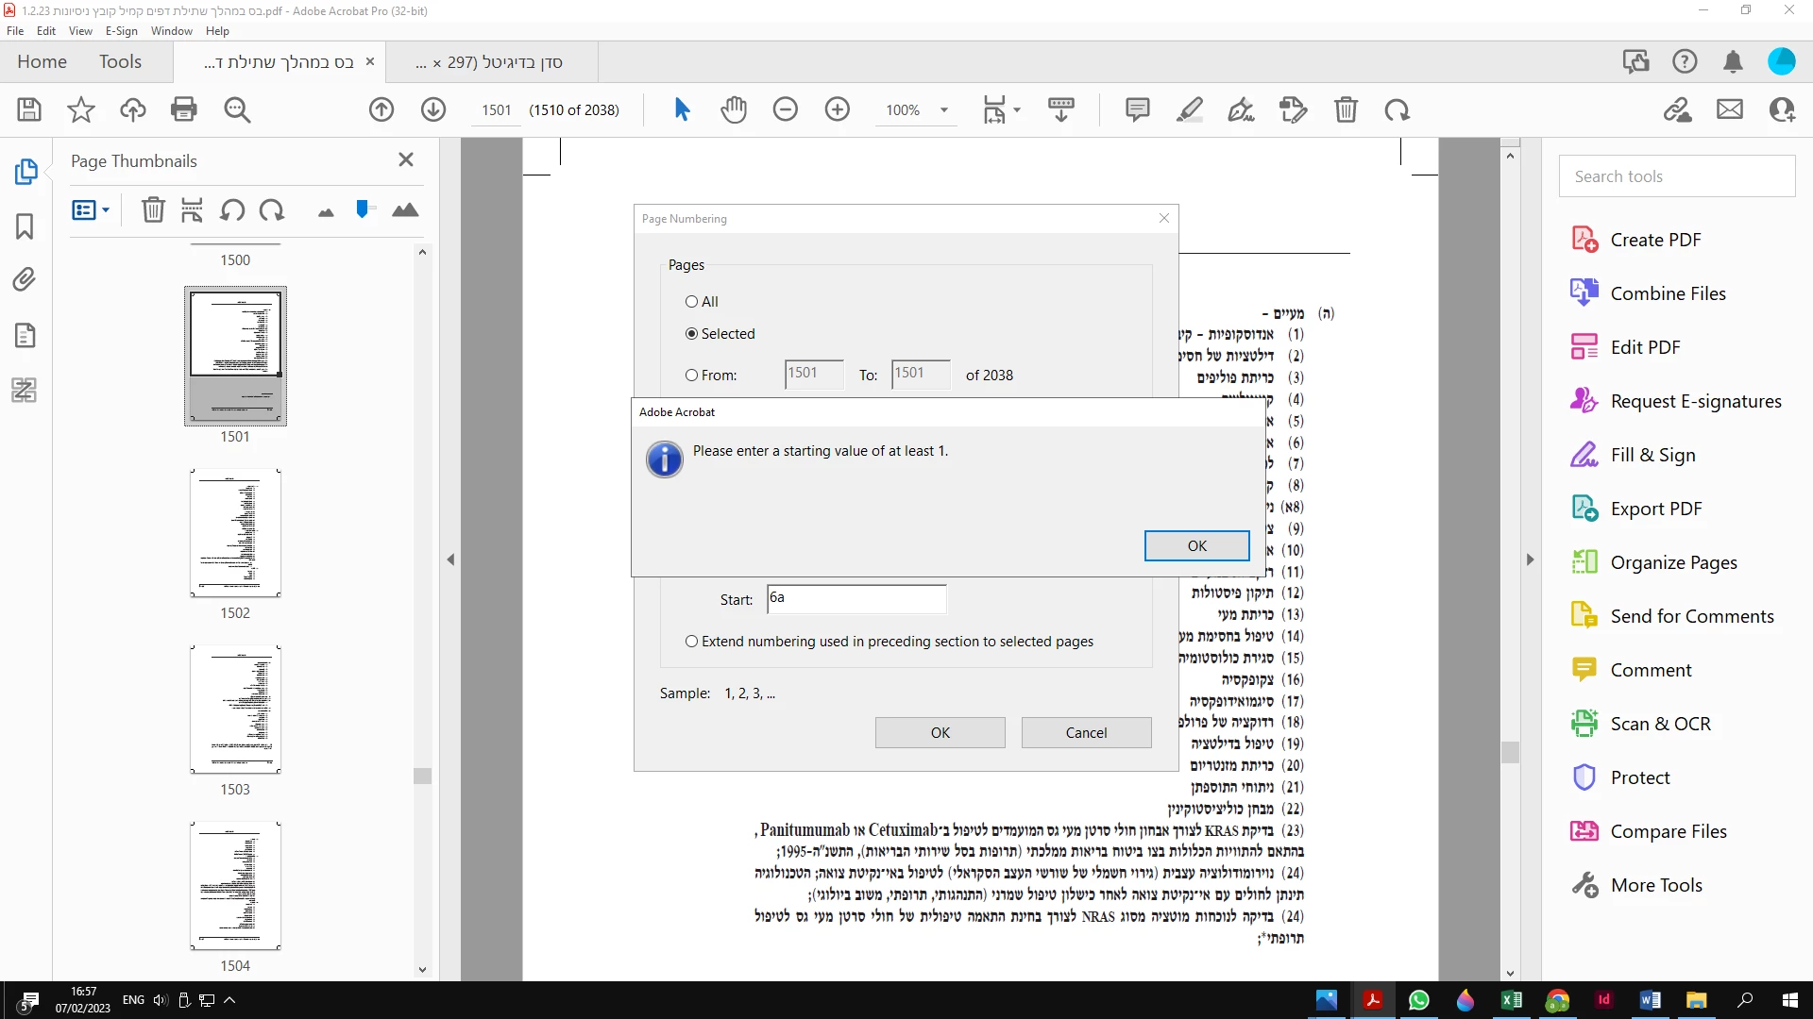1813x1019 pixels.
Task: Click Rotate clockwise icon in thumbnails panel
Action: tap(273, 209)
